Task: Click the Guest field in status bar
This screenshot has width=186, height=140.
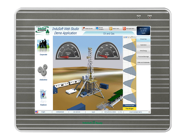Action: coord(93,112)
